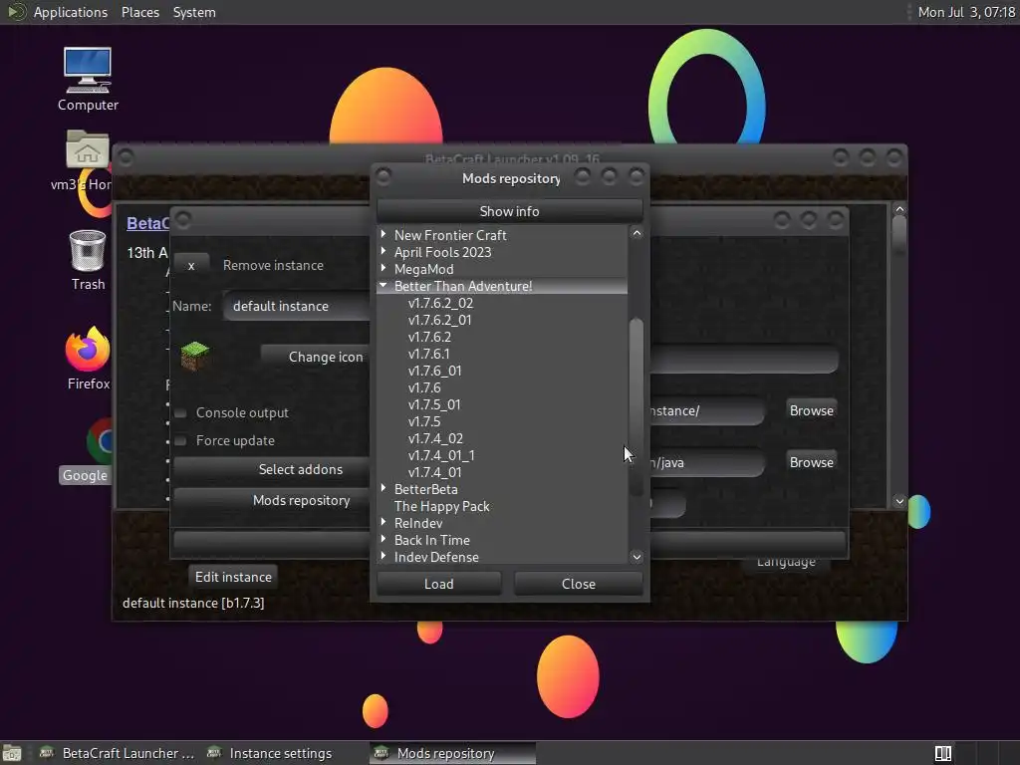
Task: Click the Edit instance button
Action: tap(233, 577)
